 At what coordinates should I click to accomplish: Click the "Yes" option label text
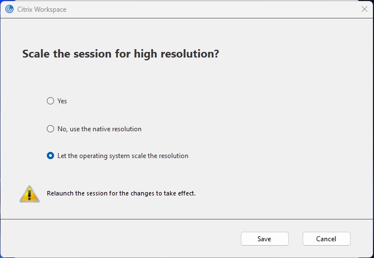[62, 101]
